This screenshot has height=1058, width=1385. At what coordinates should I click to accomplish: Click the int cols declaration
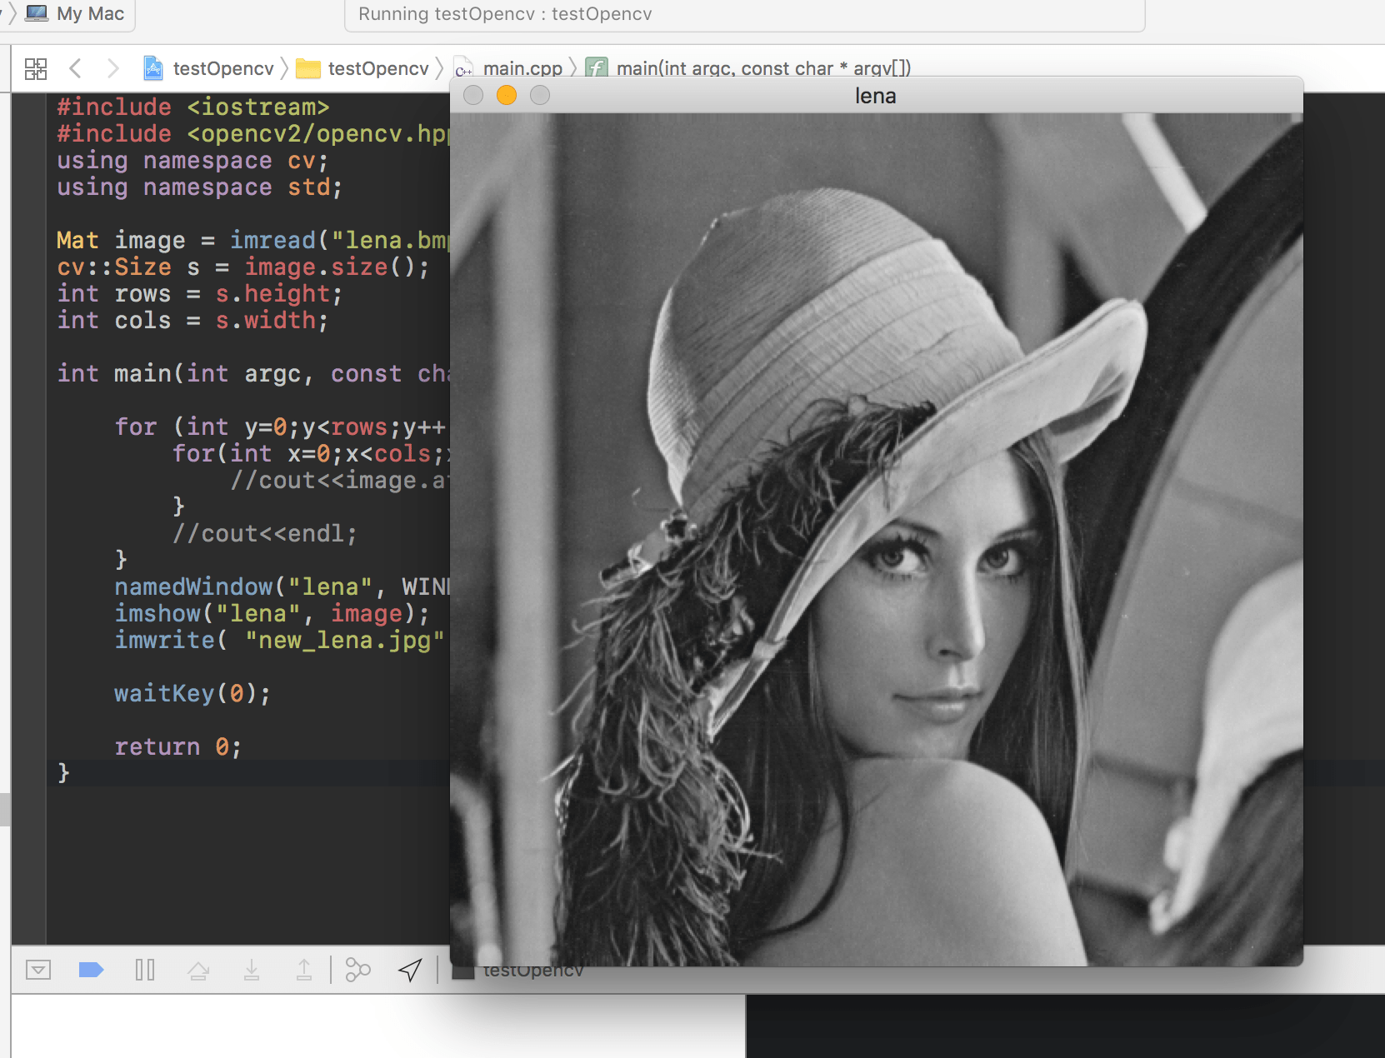(192, 321)
